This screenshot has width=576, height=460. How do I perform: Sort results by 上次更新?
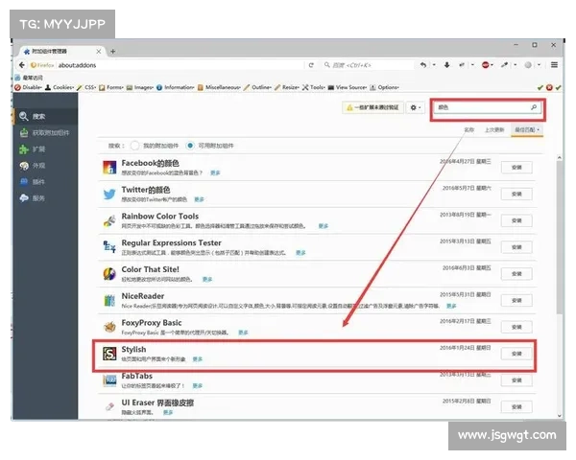point(494,130)
